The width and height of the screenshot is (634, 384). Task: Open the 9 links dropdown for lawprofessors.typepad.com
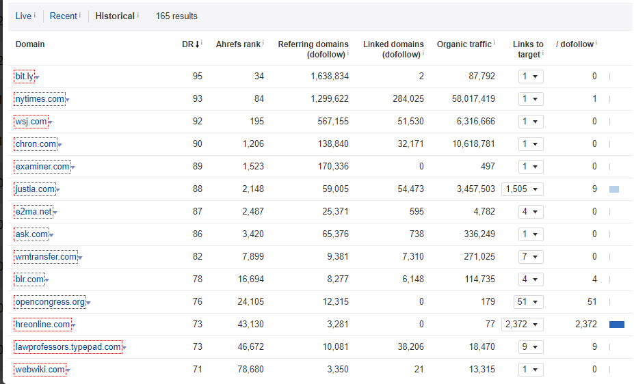coord(531,347)
